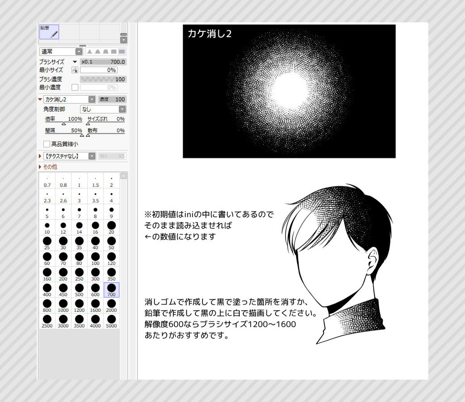
Task: Open the 通常 blending mode dropdown
Action: tap(78, 51)
